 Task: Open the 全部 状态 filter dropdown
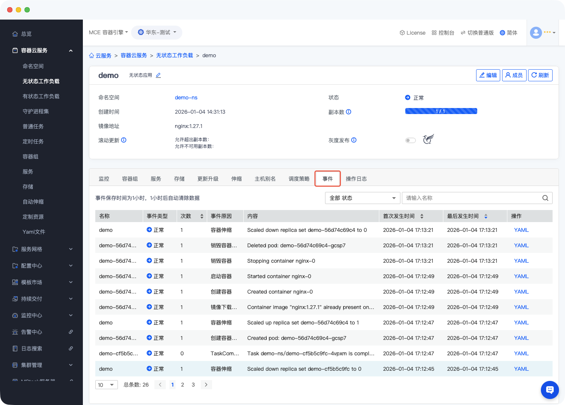362,198
